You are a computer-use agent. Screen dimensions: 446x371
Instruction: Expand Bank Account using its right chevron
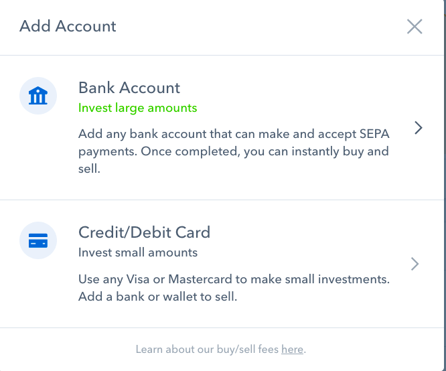(418, 128)
